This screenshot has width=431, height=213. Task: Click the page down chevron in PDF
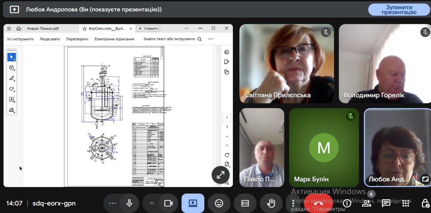click(x=227, y=145)
